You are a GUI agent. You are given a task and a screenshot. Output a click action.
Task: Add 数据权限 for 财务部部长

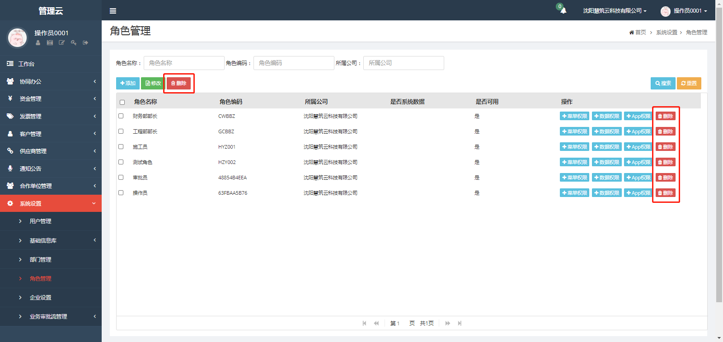[607, 116]
